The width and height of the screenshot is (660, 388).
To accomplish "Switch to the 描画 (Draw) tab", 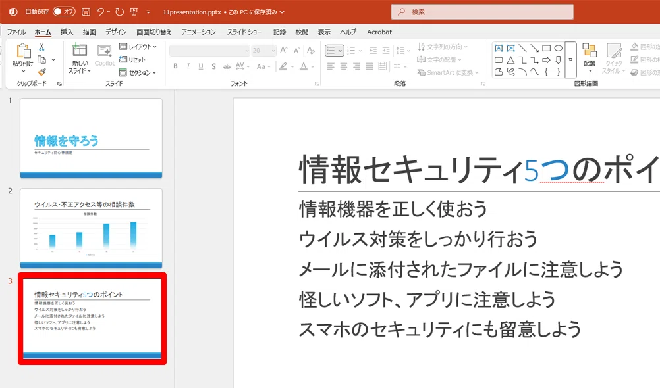I will pos(89,32).
